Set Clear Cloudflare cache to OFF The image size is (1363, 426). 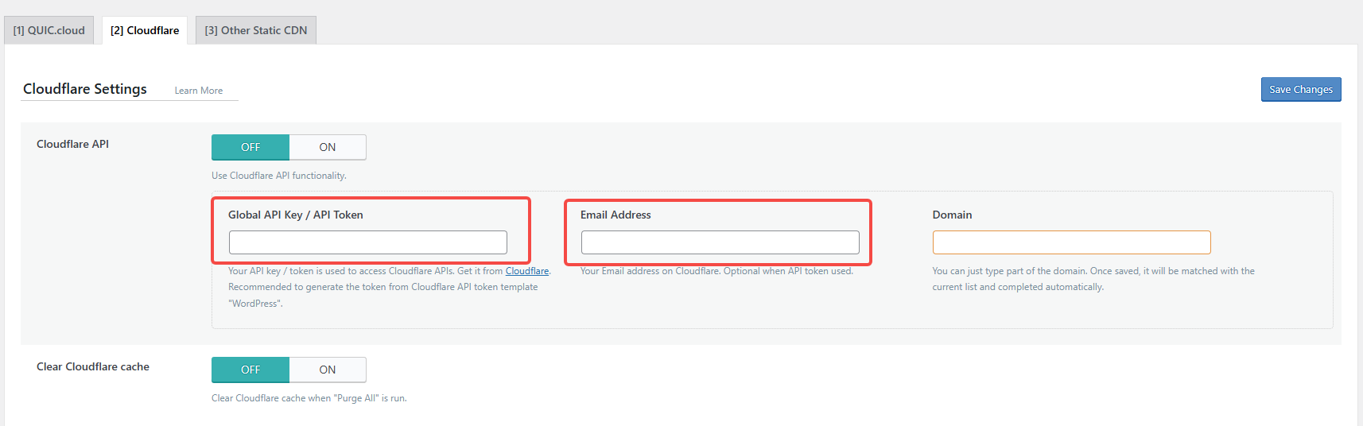250,370
